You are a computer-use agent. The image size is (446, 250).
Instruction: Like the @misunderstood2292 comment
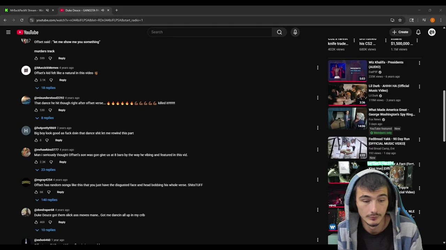click(36, 110)
